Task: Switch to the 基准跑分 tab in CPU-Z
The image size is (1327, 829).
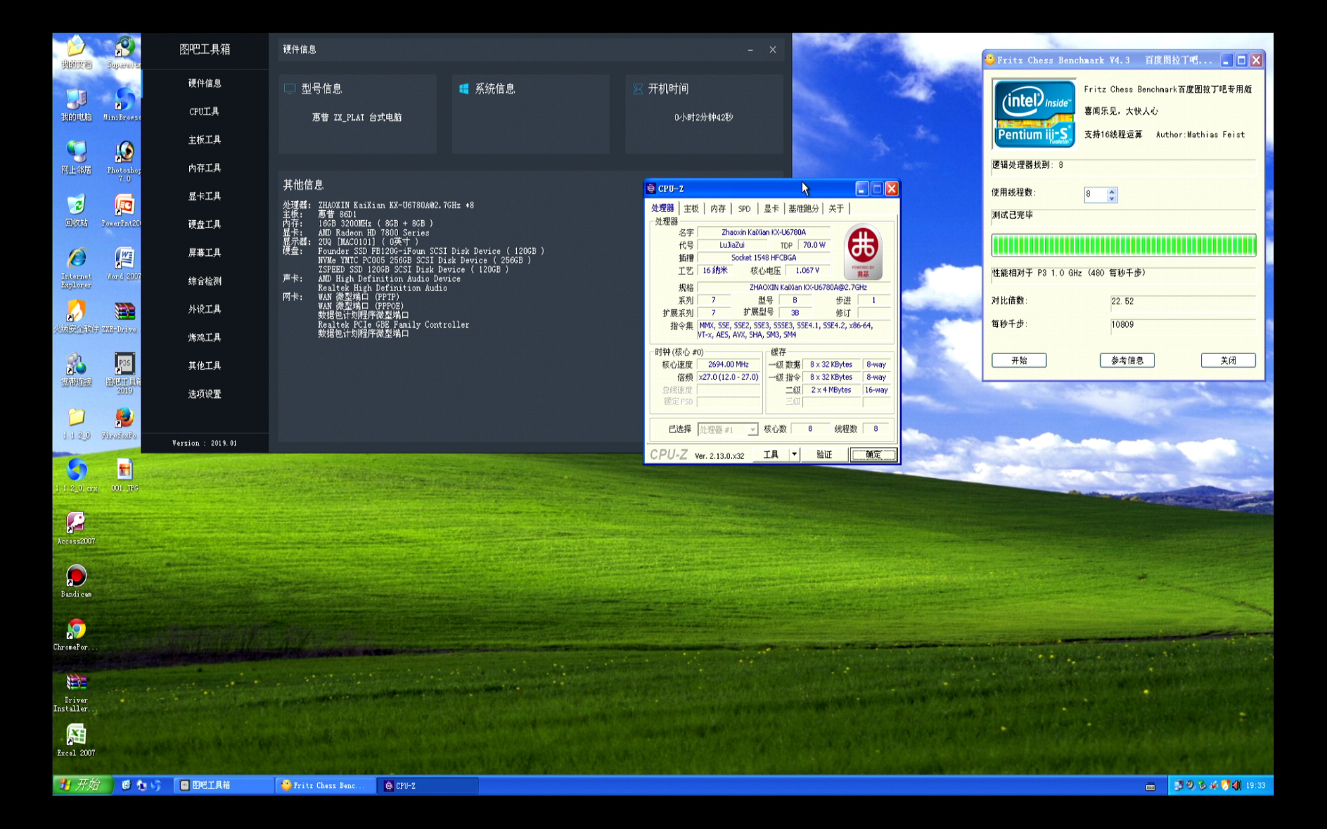Action: click(803, 208)
